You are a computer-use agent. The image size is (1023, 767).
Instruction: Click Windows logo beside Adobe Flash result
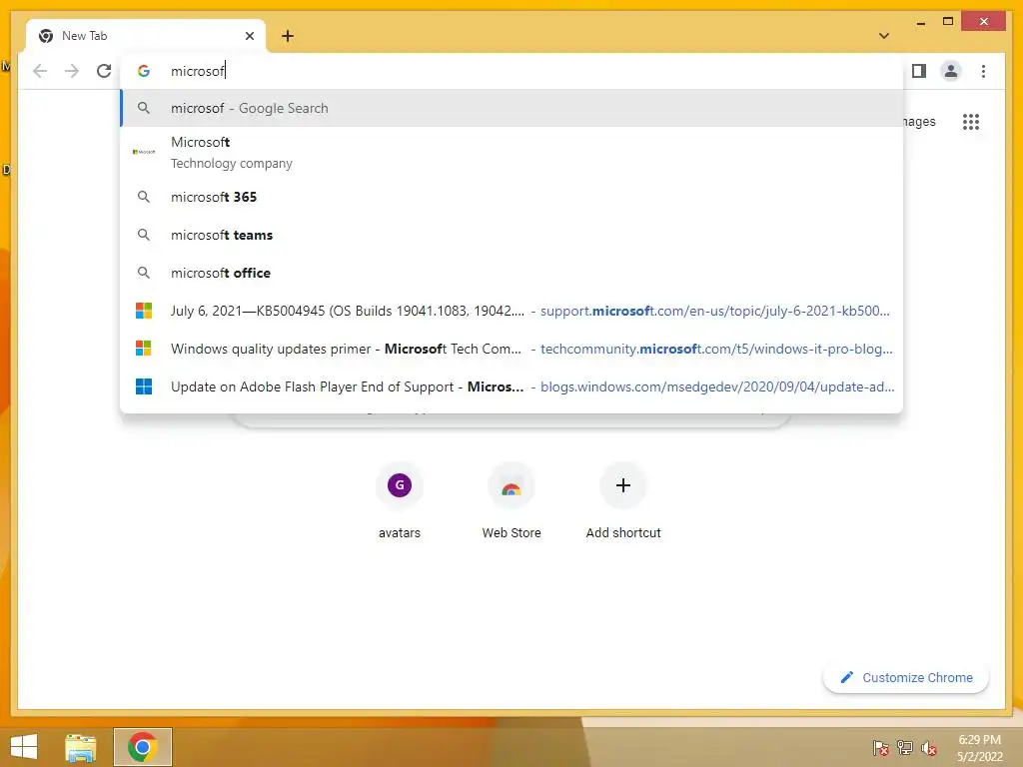click(x=144, y=386)
